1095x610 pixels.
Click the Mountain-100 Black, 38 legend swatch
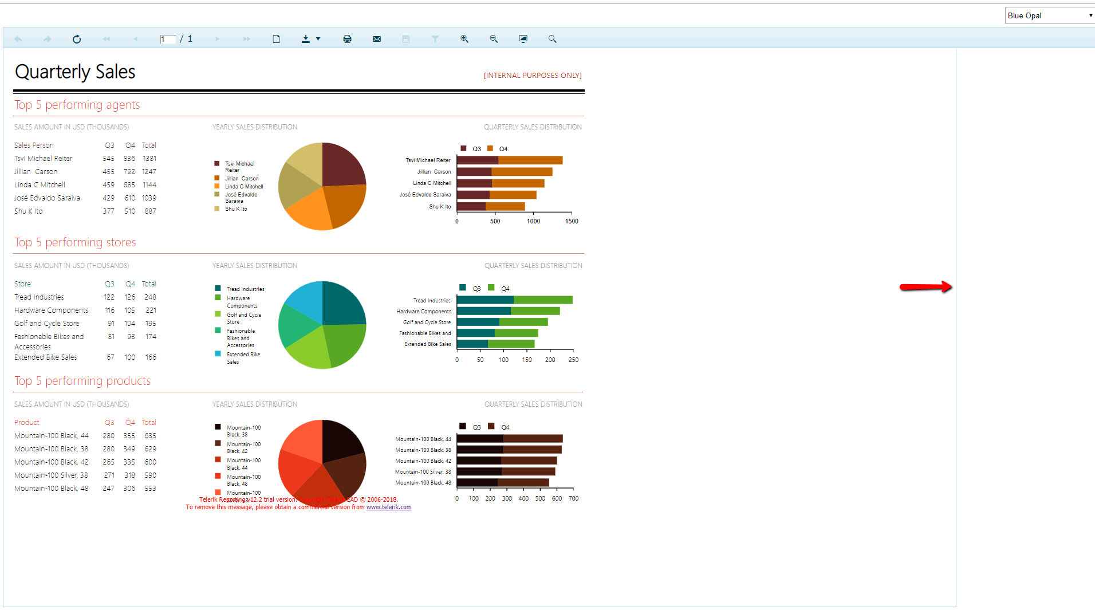pyautogui.click(x=218, y=427)
